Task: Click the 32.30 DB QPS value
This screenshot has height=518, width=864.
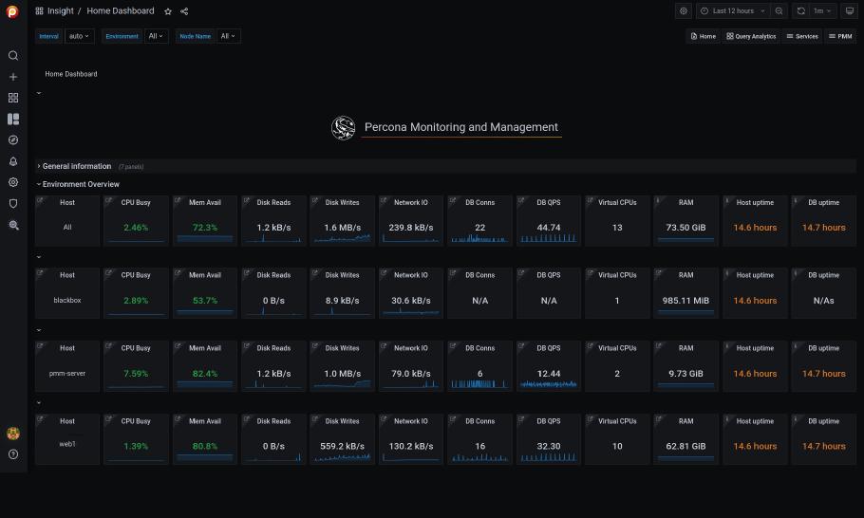Action: click(549, 446)
